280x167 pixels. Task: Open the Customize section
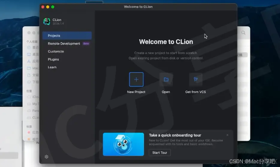coord(56,51)
